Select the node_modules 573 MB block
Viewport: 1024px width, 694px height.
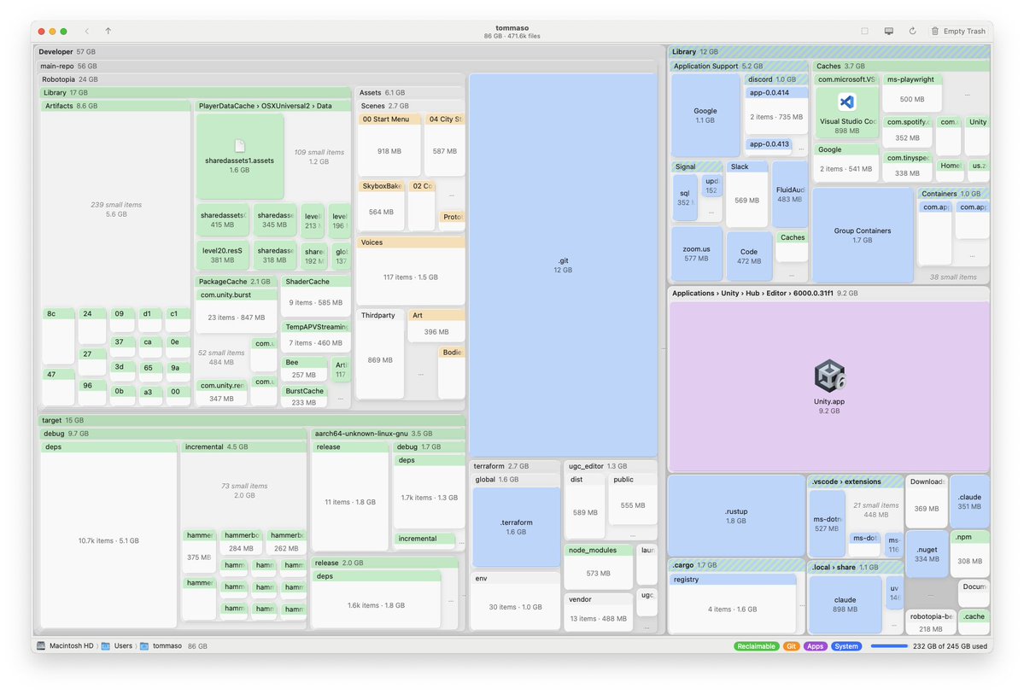598,568
